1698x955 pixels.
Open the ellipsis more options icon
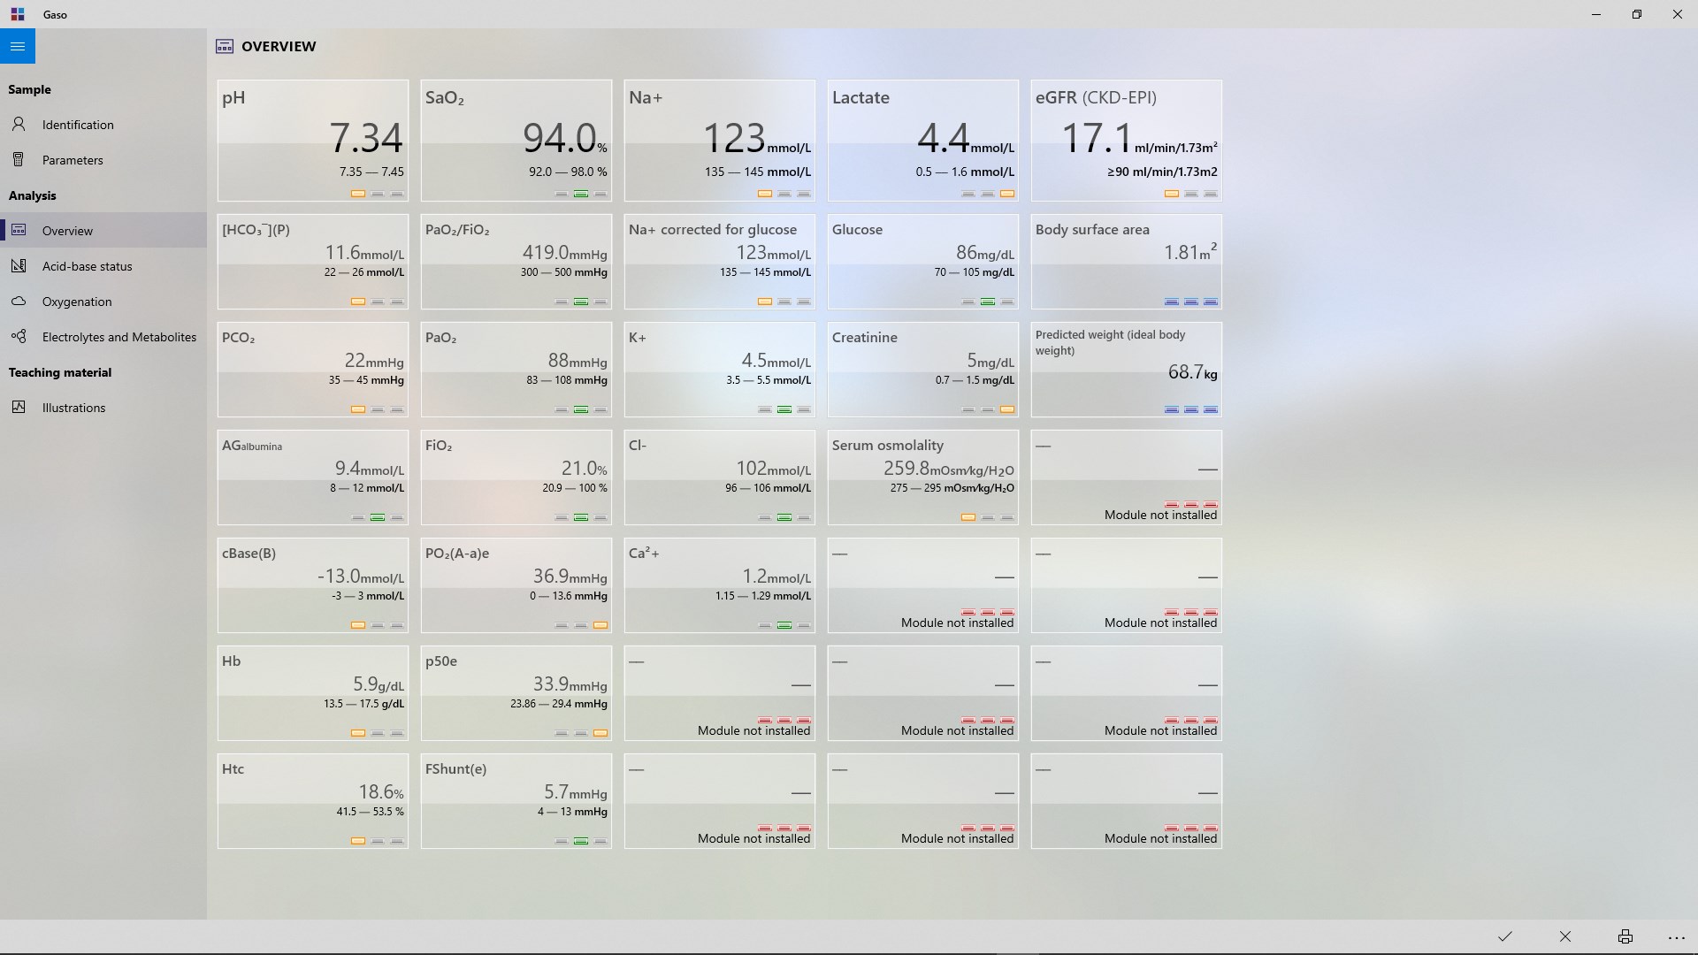(x=1676, y=937)
